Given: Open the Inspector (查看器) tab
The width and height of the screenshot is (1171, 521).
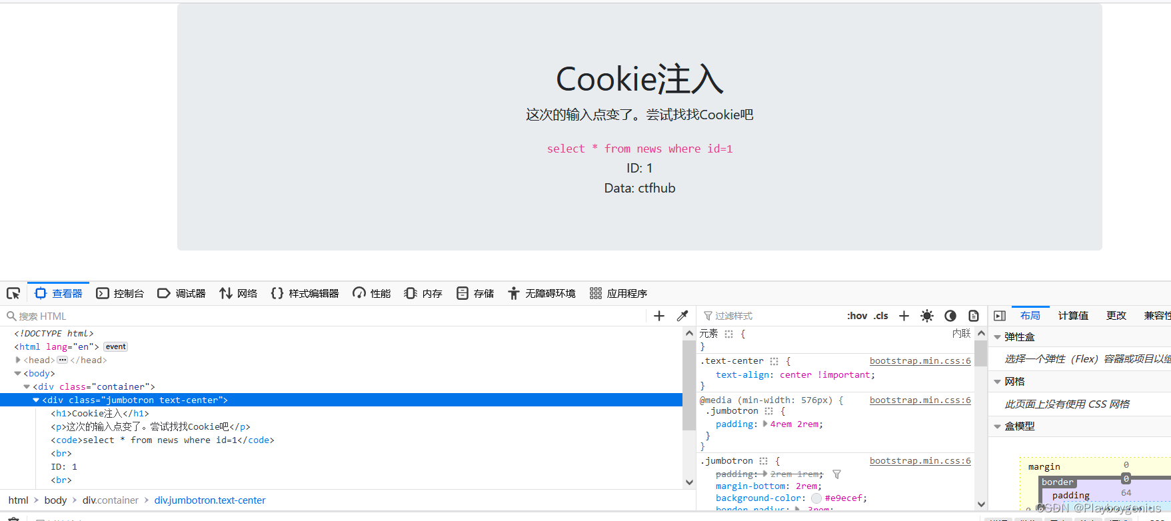Looking at the screenshot, I should [x=59, y=293].
